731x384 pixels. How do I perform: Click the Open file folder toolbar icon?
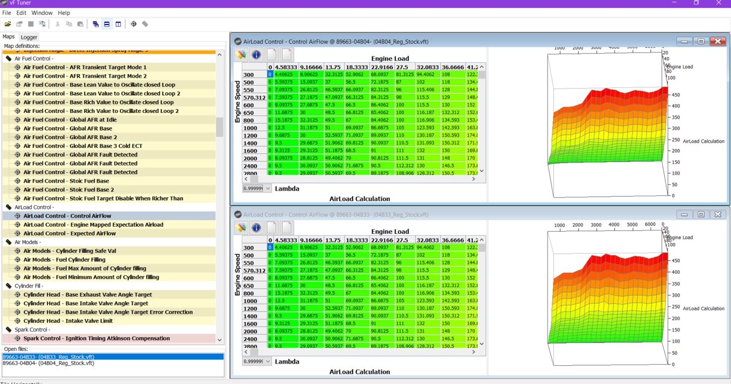click(8, 24)
